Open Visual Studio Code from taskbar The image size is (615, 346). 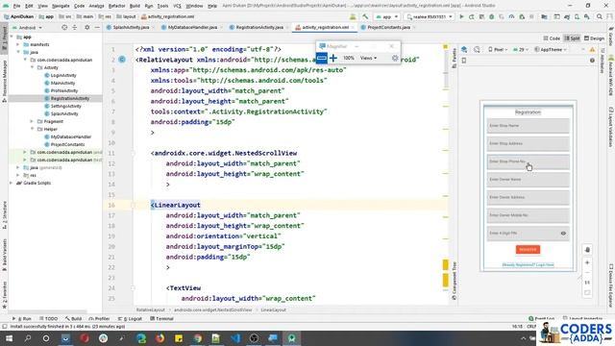[235, 338]
